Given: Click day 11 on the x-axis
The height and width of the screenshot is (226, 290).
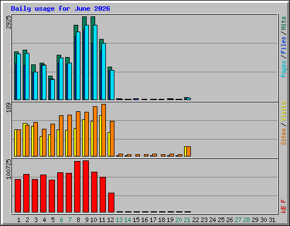Looking at the screenshot, I should 102,220.
